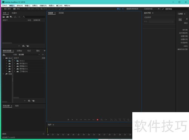Select the Slip tool in the toolbar

pos(45,9)
